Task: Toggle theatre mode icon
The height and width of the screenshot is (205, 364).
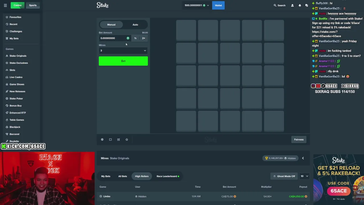Action: (x=110, y=140)
